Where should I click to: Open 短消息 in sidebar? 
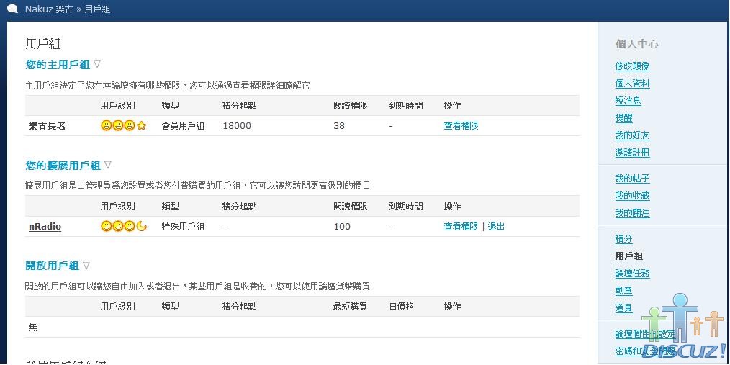click(x=628, y=101)
